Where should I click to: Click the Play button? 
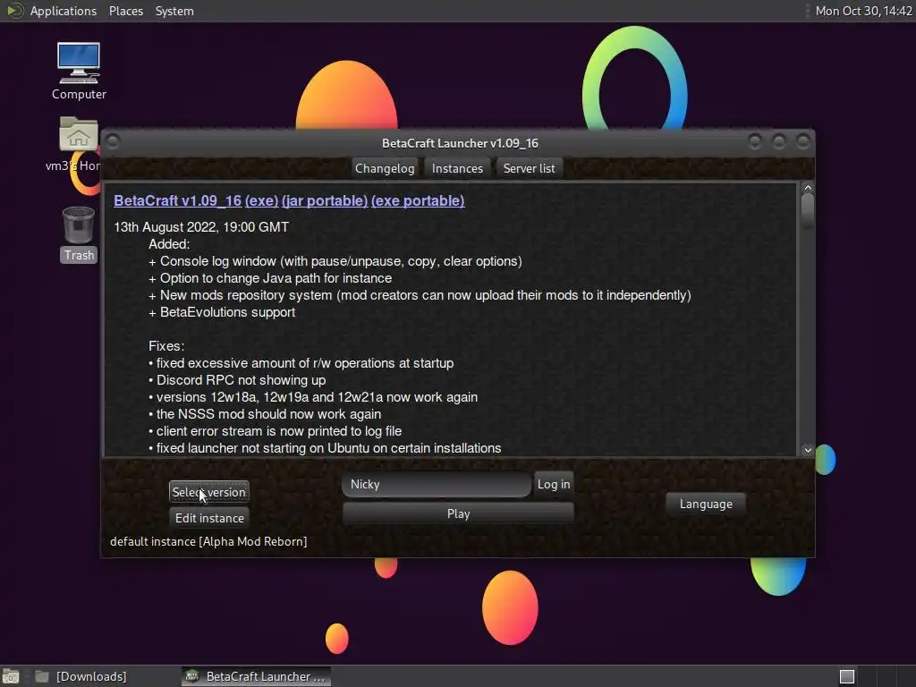click(459, 513)
